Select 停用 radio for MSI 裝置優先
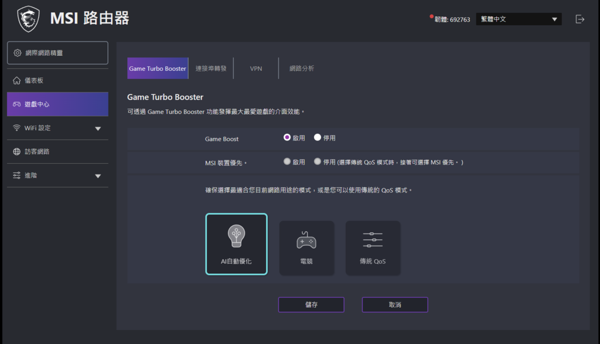The image size is (600, 344). pos(318,161)
